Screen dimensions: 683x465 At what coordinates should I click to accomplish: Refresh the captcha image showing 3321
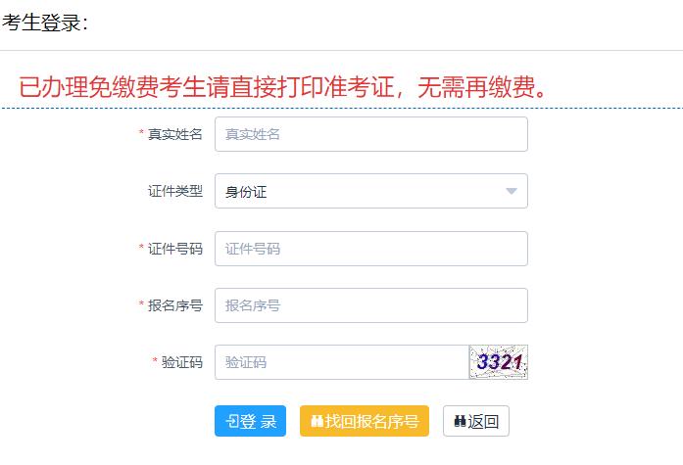[499, 362]
